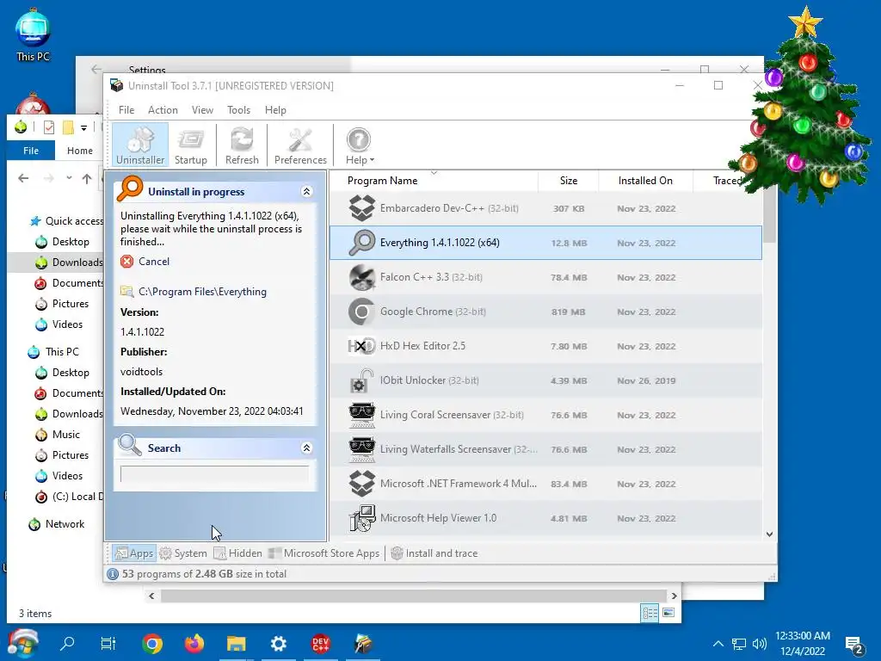Click 'Nov 26, 2019' date for IObit Unlocker
The image size is (881, 661).
point(646,380)
